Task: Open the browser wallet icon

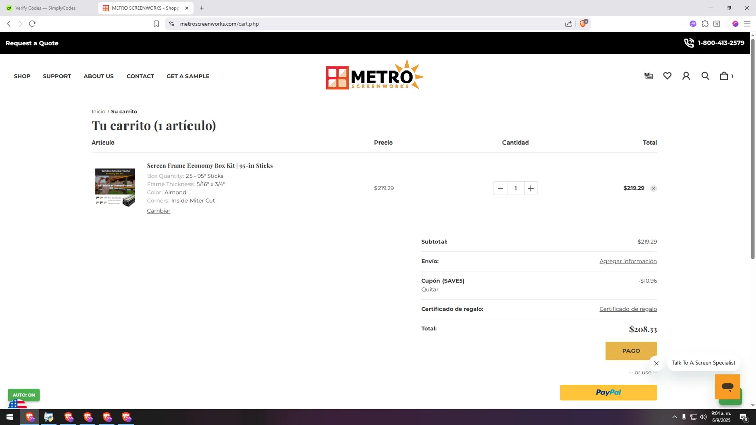Action: [x=717, y=24]
